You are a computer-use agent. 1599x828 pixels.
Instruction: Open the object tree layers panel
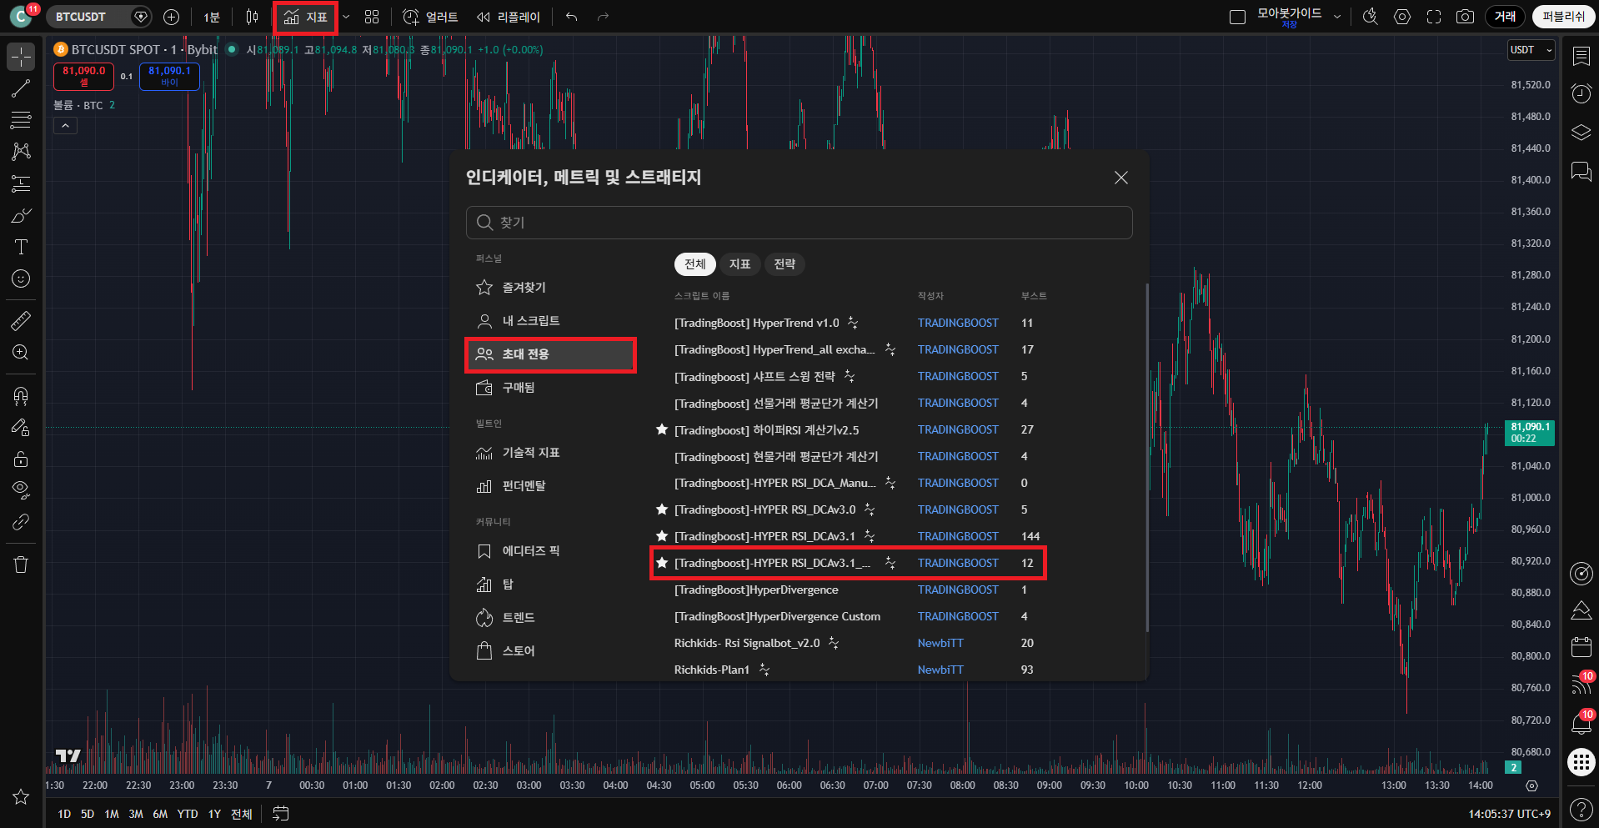click(1581, 133)
